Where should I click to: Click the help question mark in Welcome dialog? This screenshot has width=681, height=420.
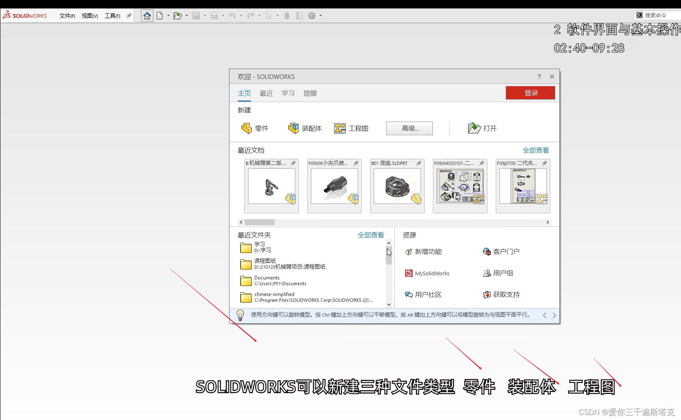coord(539,76)
